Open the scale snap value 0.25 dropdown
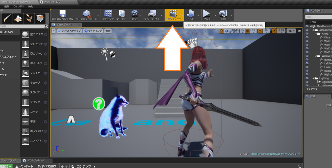Image resolution: width=332 pixels, height=168 pixels. 281,31
